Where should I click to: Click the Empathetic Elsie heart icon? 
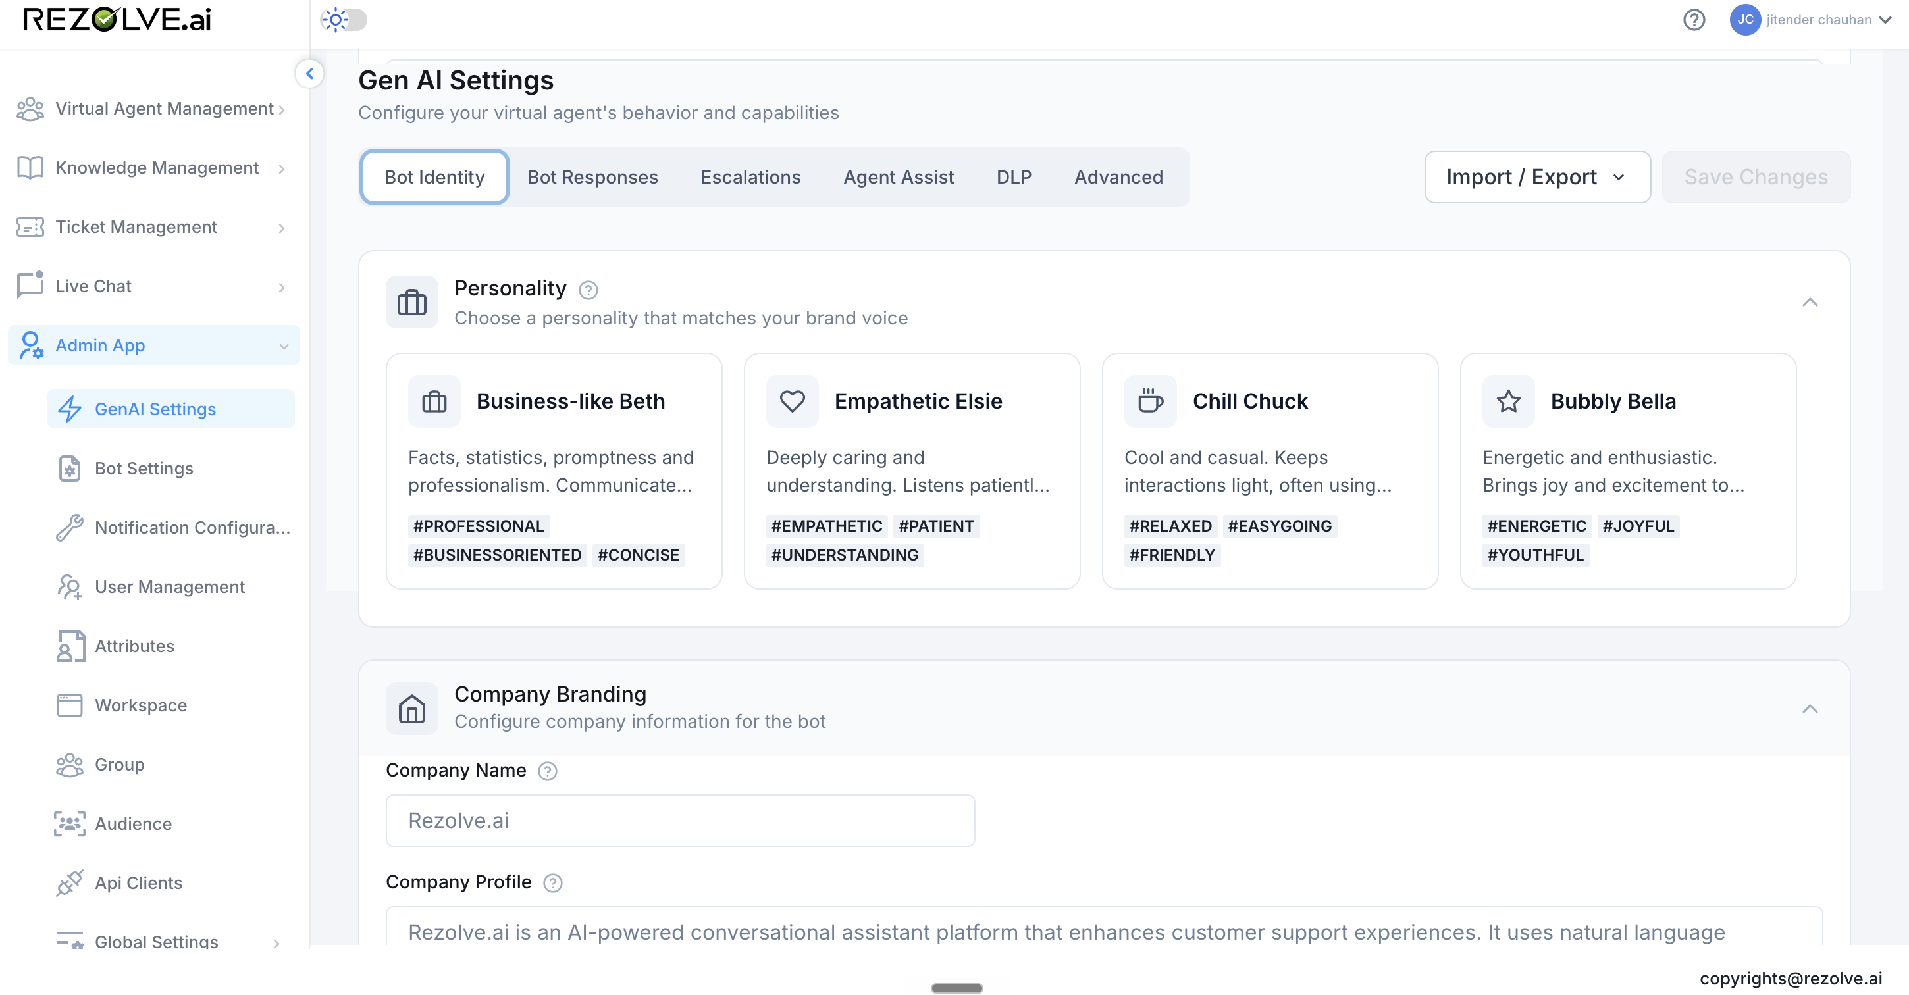tap(792, 401)
